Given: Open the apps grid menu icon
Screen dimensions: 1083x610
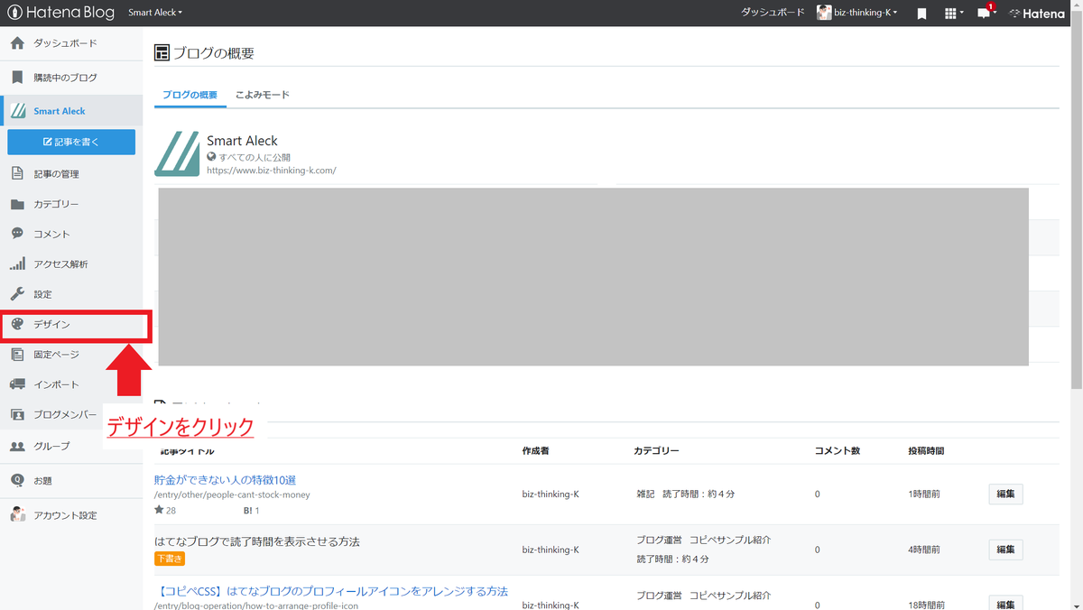Looking at the screenshot, I should pyautogui.click(x=953, y=14).
